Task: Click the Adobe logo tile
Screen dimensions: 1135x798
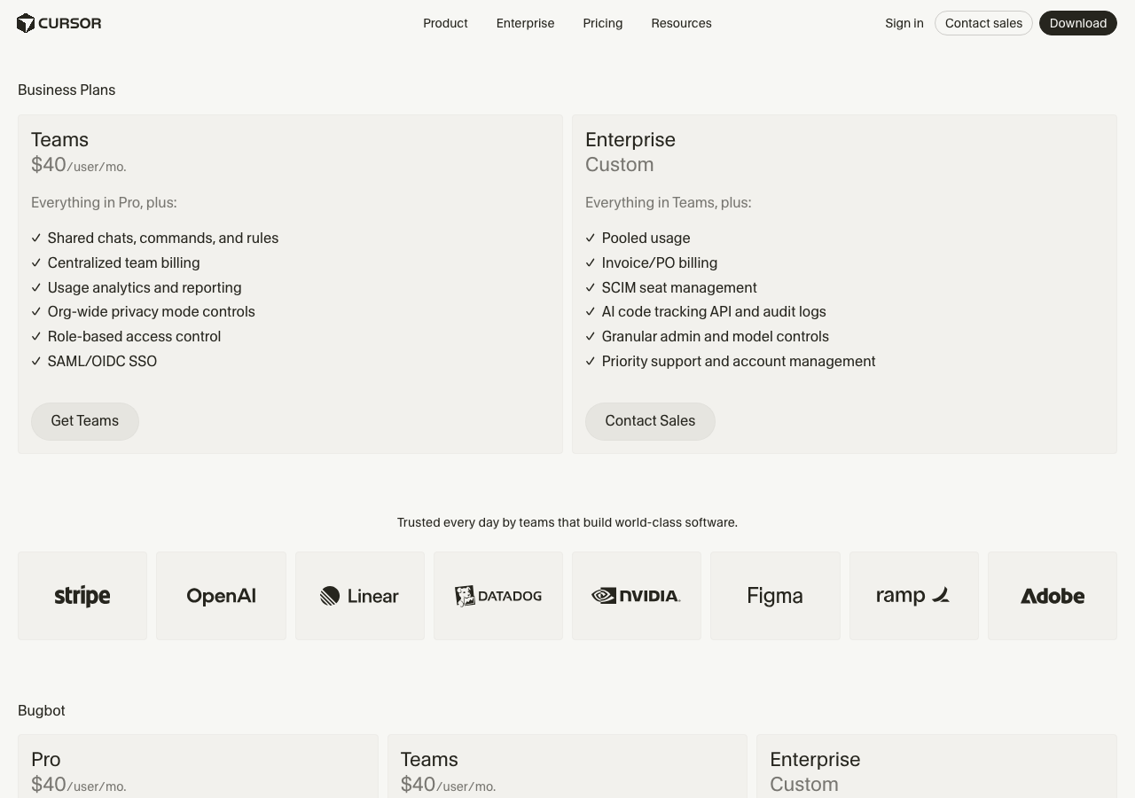Action: click(1052, 595)
